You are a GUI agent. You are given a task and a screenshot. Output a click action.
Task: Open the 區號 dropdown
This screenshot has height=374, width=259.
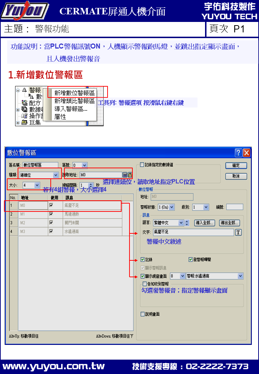[x=85, y=165]
